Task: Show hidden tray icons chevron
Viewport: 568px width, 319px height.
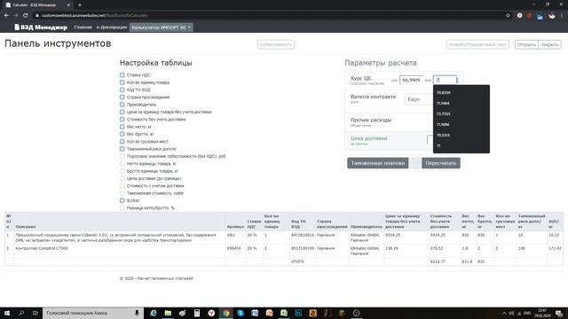Action: 504,313
